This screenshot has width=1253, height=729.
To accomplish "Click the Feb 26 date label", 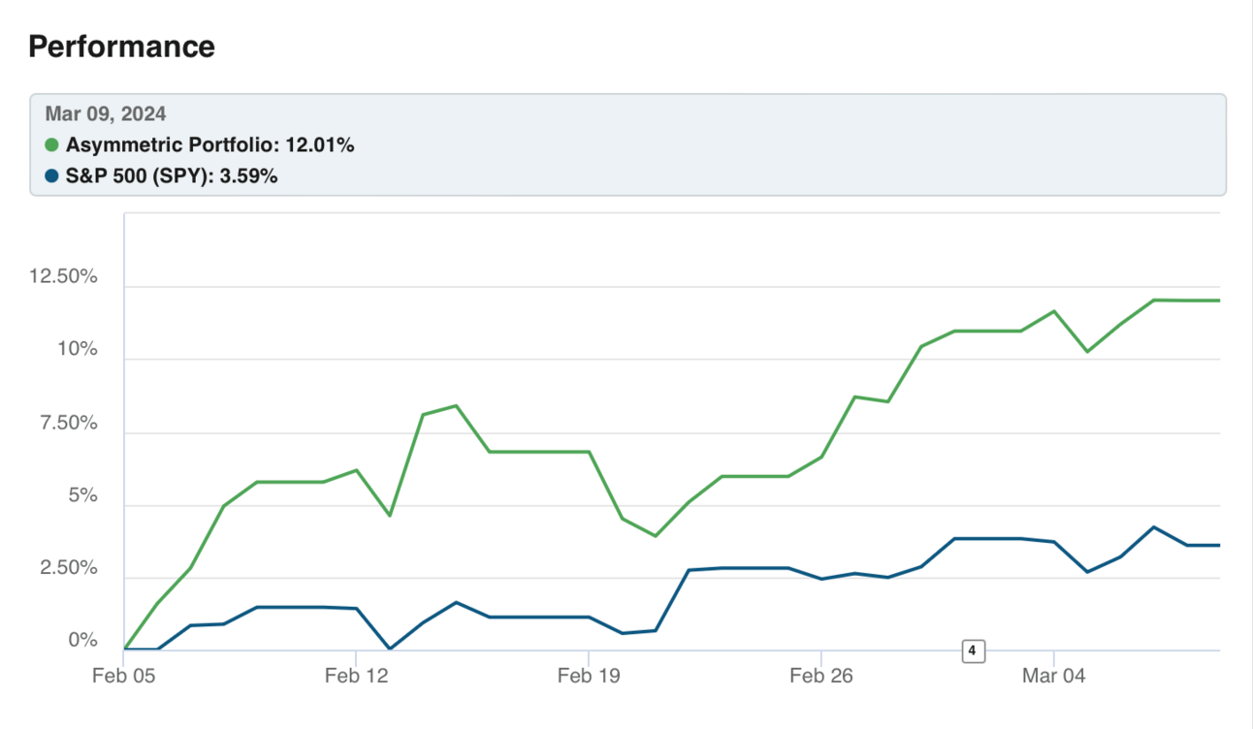I will coord(820,677).
